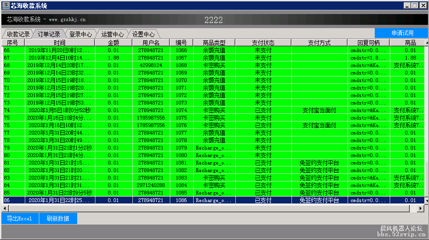
Task: Select order row with 编号 1066
Action: (x=181, y=50)
